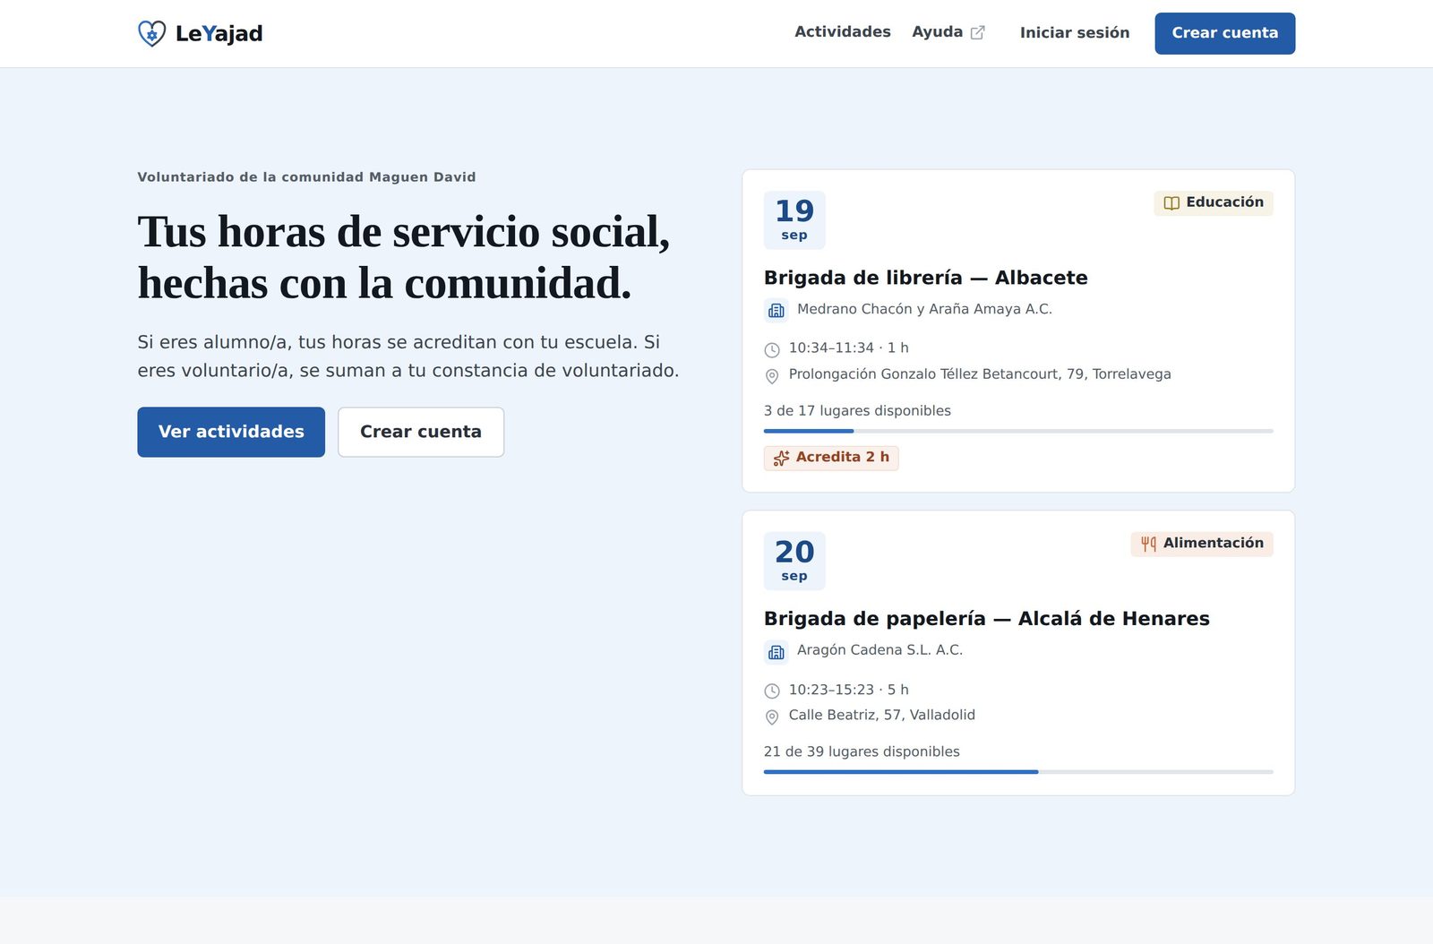Click address Calle Beatriz, 57, Valladolid
Viewport: 1433px width, 944px height.
coord(882,715)
